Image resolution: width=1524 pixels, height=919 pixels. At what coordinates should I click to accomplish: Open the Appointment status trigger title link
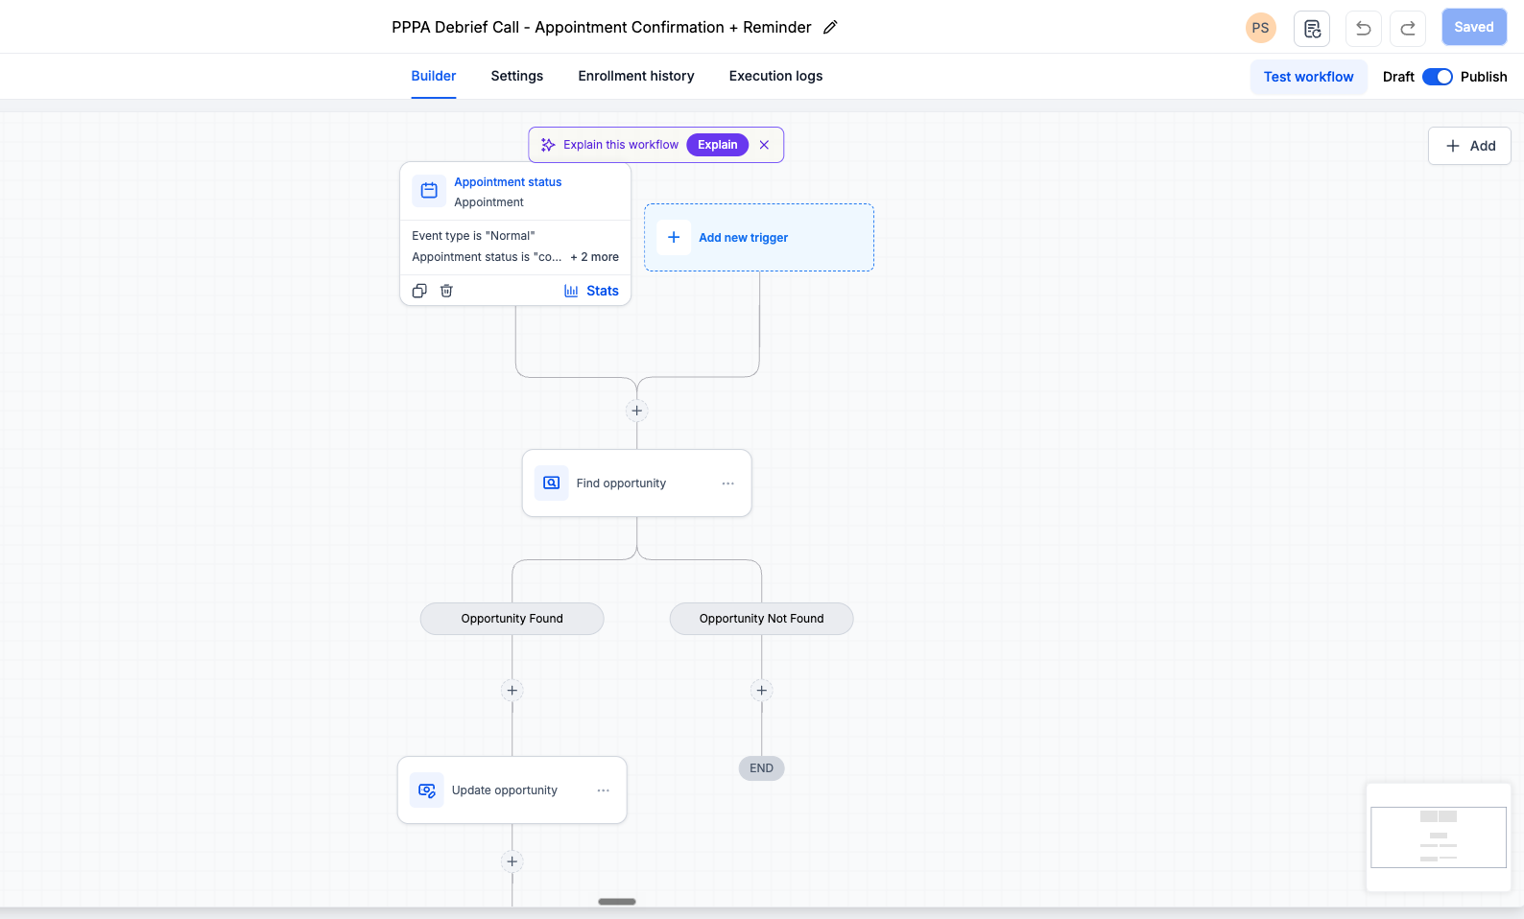[508, 182]
